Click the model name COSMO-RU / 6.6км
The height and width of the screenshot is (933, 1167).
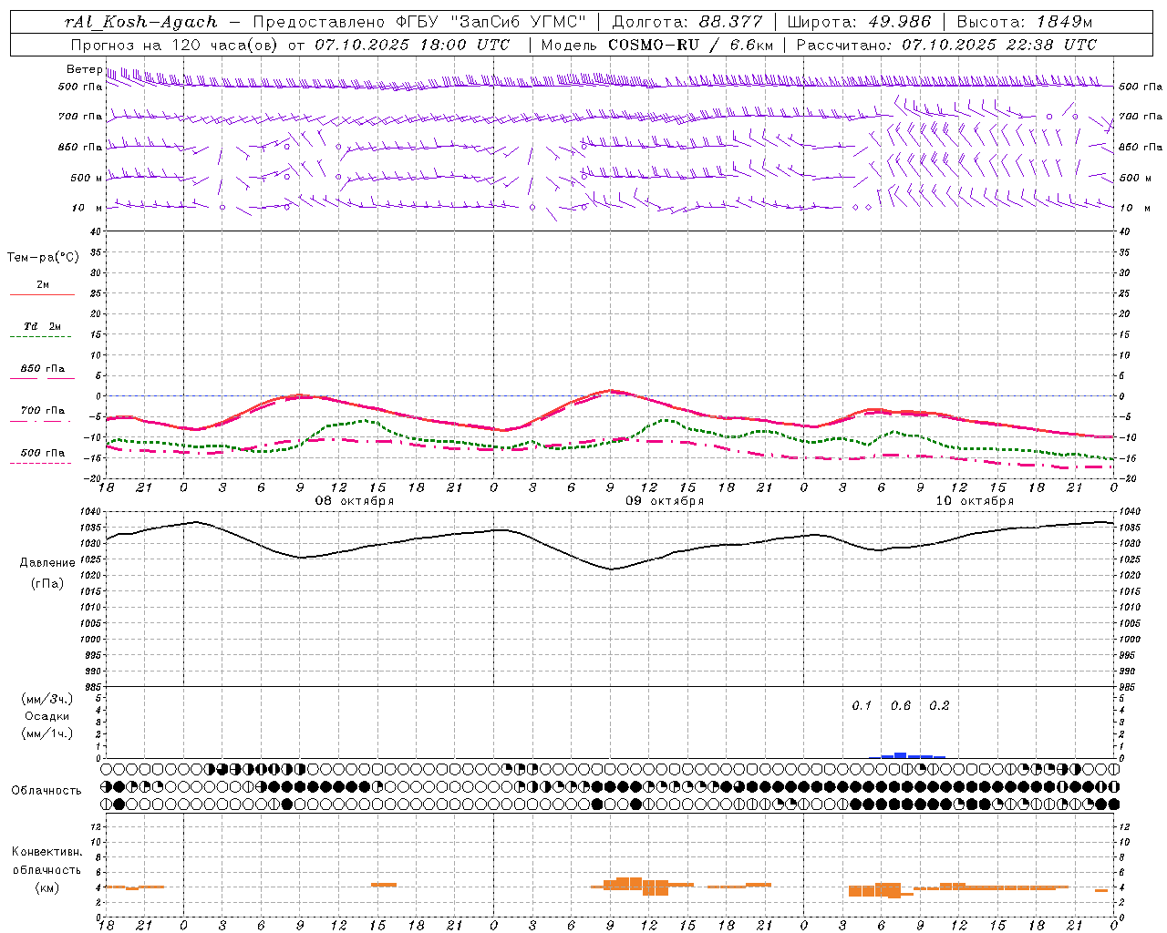(690, 45)
